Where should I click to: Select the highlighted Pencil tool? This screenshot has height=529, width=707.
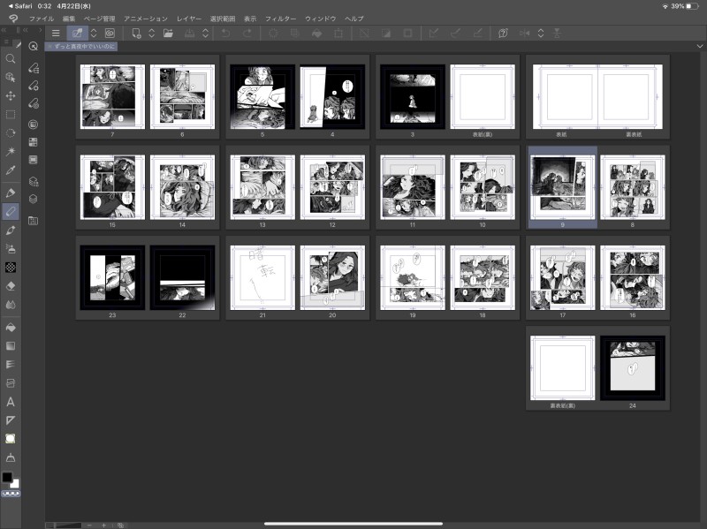coord(11,211)
